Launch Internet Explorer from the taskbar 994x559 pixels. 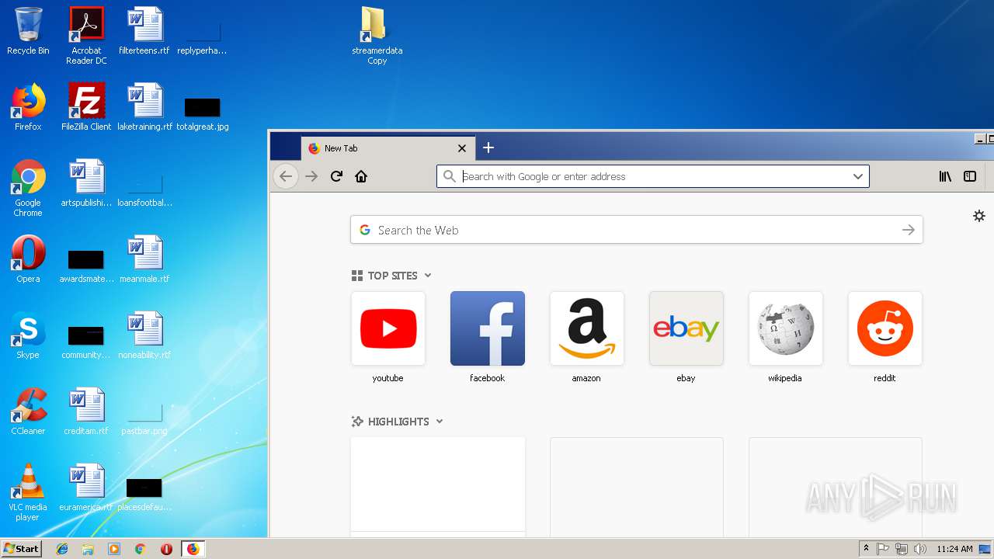pos(62,549)
